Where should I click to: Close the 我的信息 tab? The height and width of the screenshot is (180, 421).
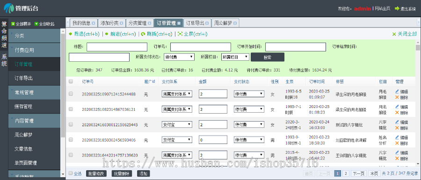tap(93, 23)
